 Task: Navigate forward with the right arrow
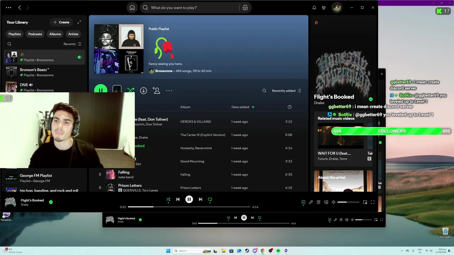tap(28, 7)
